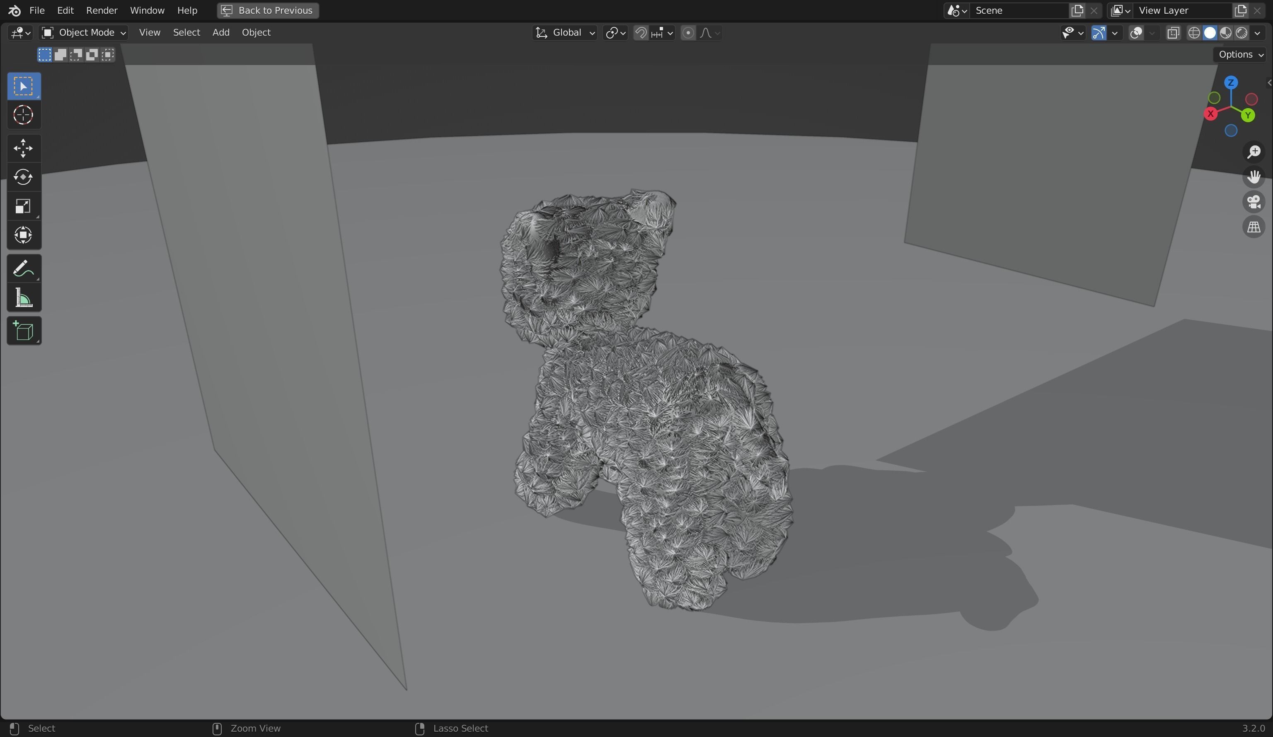Expand the Options dropdown
Screen dimensions: 1273x737
[x=1241, y=55]
